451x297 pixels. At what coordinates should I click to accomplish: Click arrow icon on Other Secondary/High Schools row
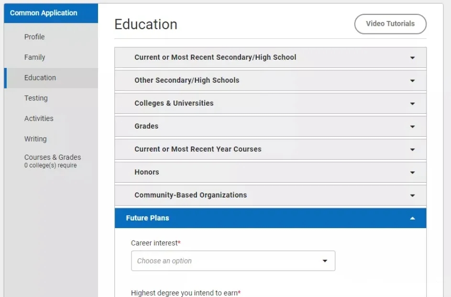tap(412, 81)
